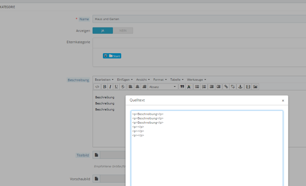
Task: Click Titelbild file path field
Action: click(x=113, y=155)
